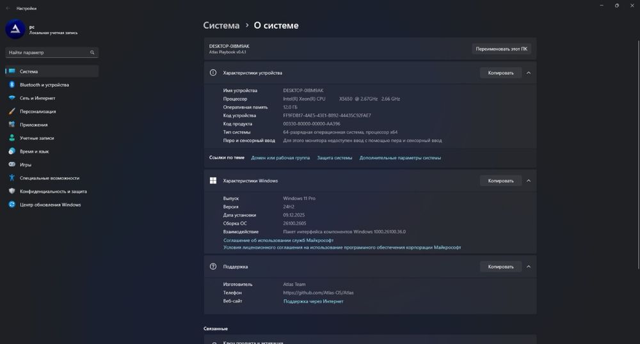
Task: Click the DESKTOP-0IBM9AK name in header card
Action: tap(229, 46)
